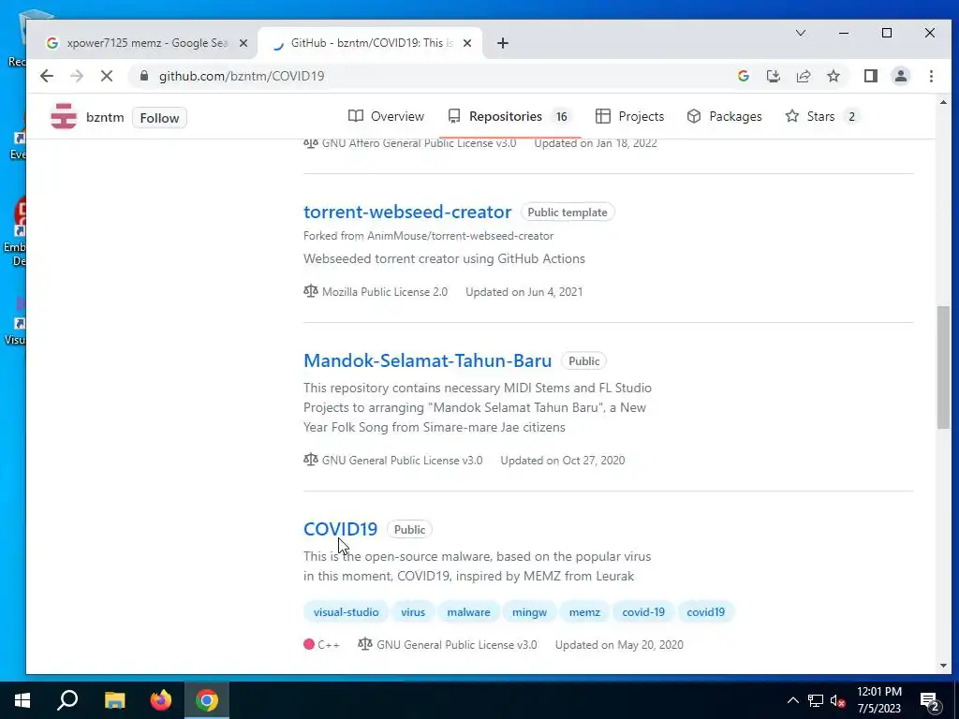The height and width of the screenshot is (719, 959).
Task: Open File Explorer from taskbar
Action: (x=114, y=700)
